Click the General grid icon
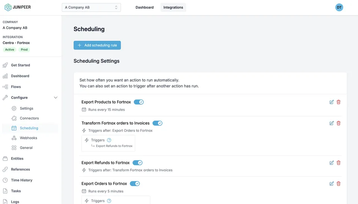358x204 pixels. coord(14,148)
